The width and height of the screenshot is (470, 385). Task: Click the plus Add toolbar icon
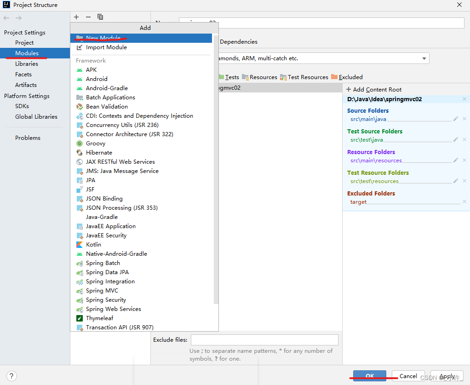coord(76,17)
